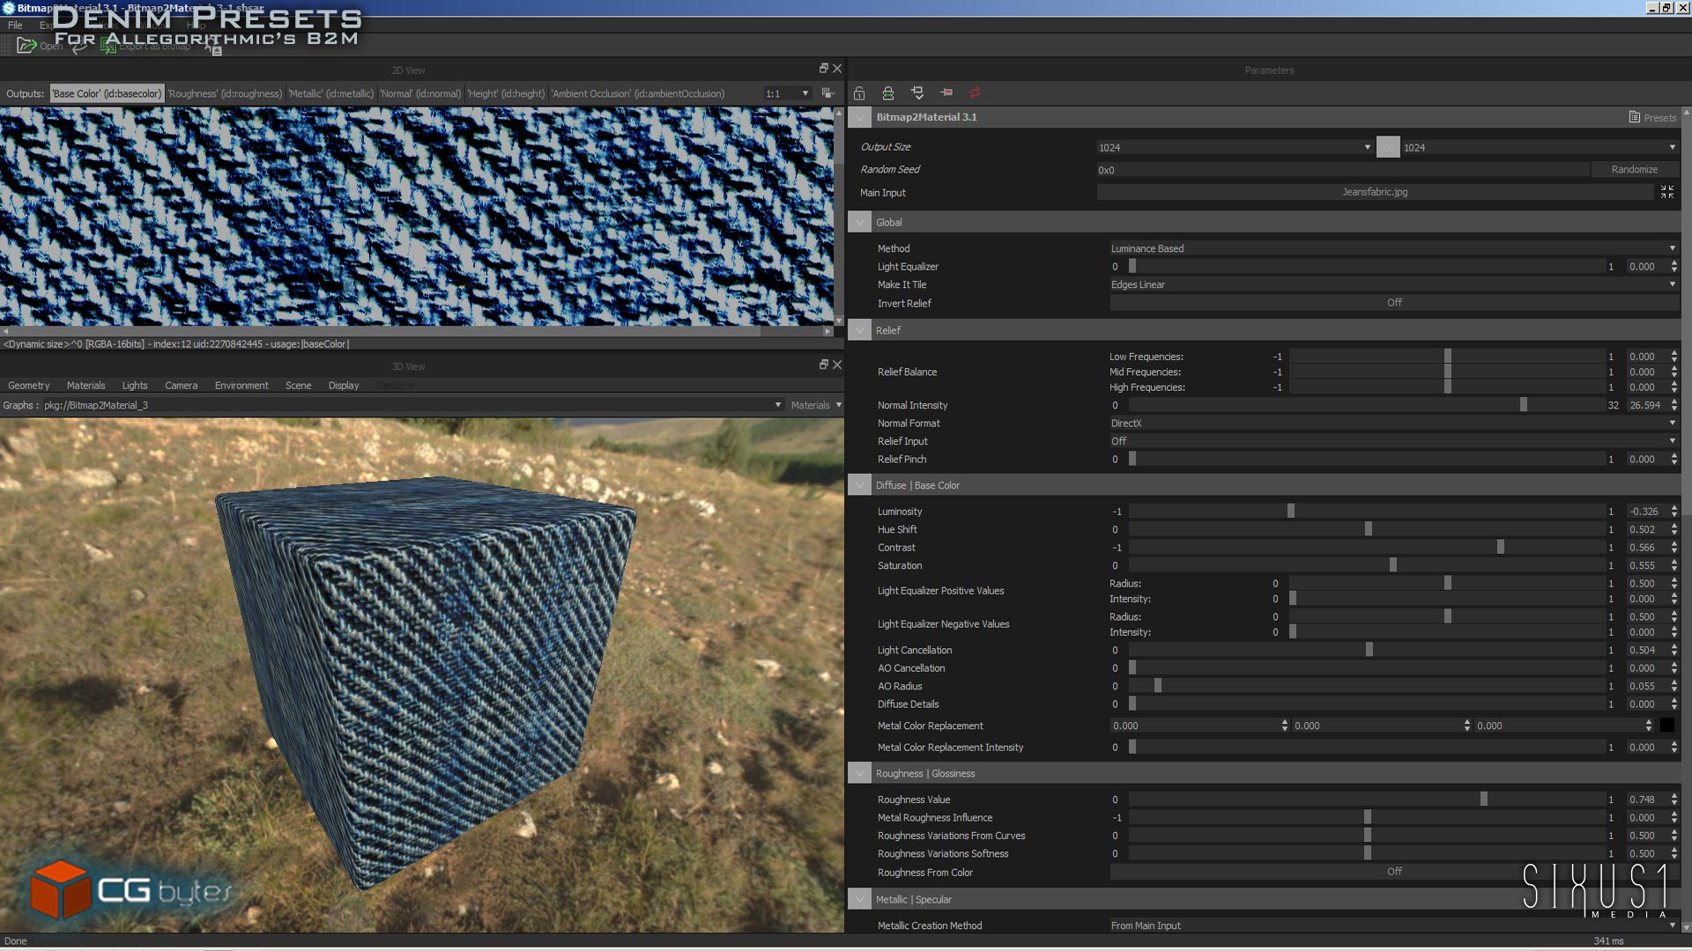Open the Materials menu in 3D View

tap(85, 386)
